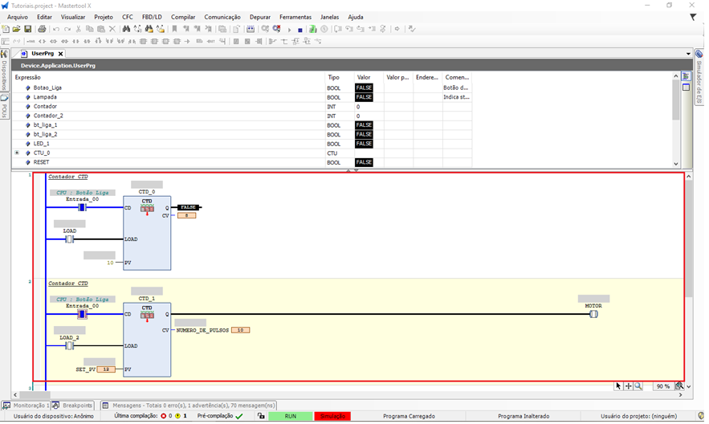This screenshot has width=709, height=424.
Task: Click the watch list vertical scrollbar down arrow
Action: point(675,164)
